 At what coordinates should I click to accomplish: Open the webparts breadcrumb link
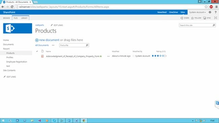click(39, 25)
